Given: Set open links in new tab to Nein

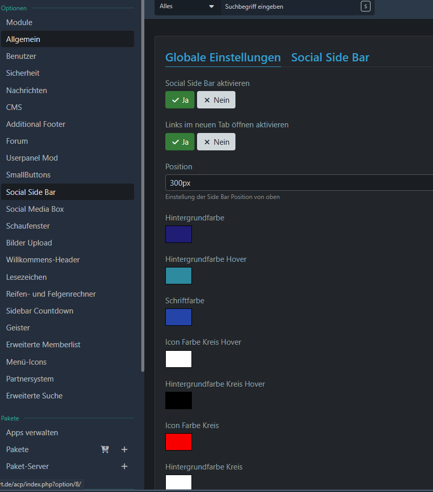Looking at the screenshot, I should point(216,142).
